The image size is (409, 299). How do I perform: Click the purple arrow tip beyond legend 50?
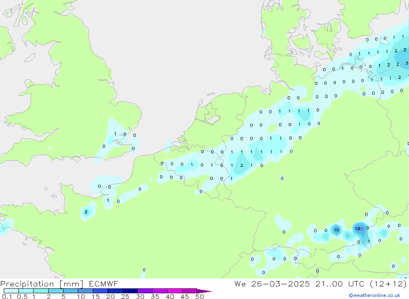[204, 291]
